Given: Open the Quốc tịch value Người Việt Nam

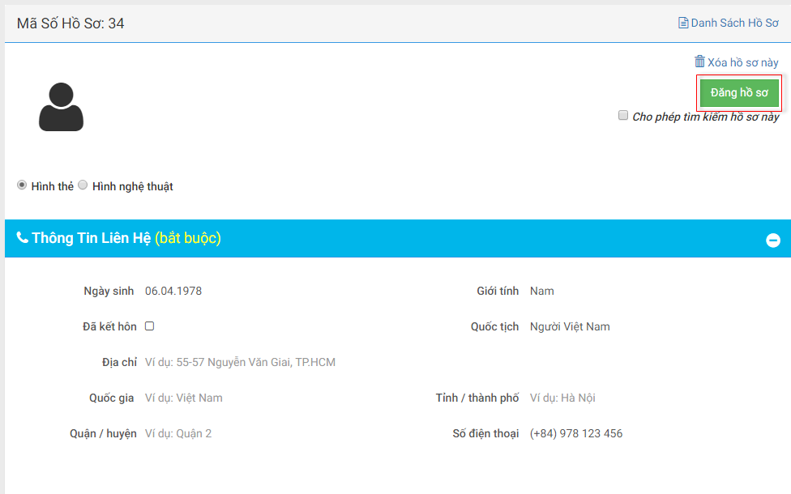Looking at the screenshot, I should click(x=570, y=326).
